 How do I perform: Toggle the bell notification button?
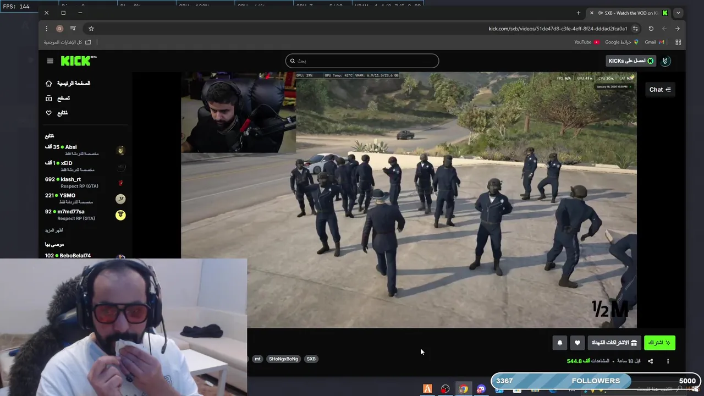pos(560,343)
